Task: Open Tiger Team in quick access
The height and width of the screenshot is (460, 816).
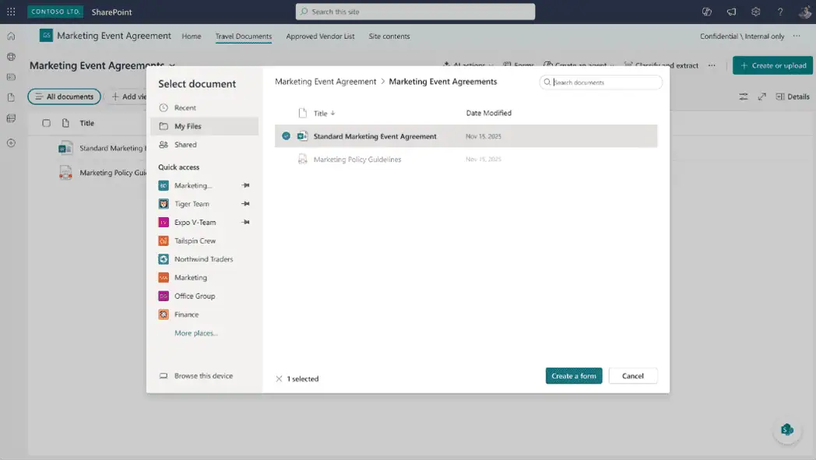Action: (192, 203)
